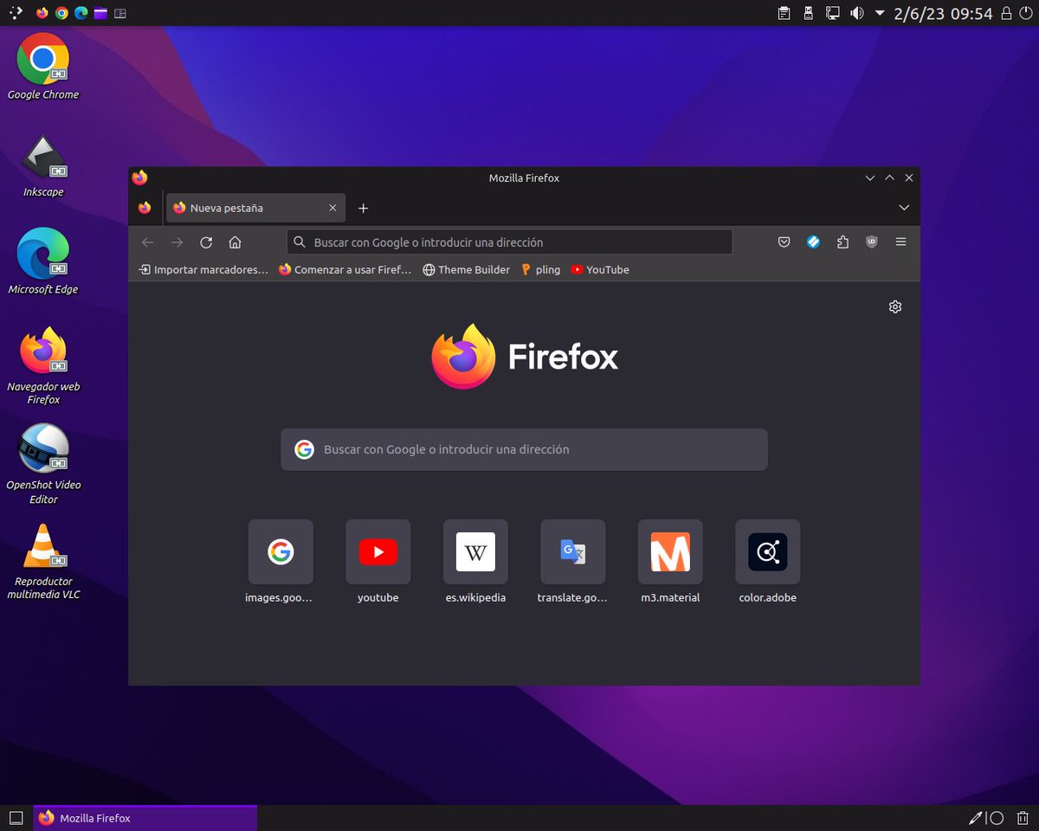Screen dimensions: 1039x831
Task: Click the show desktop icon in the bottom panel
Action: click(x=16, y=818)
